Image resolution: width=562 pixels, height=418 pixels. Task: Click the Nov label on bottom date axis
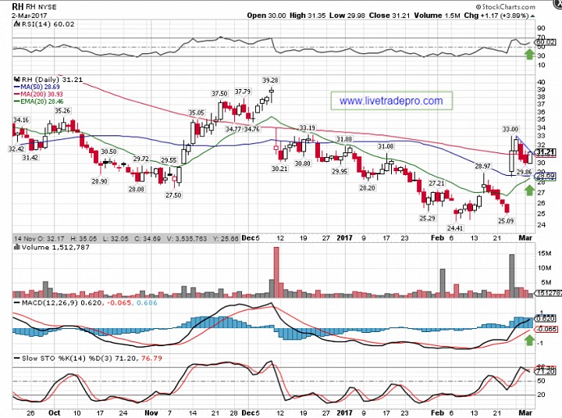pos(151,413)
